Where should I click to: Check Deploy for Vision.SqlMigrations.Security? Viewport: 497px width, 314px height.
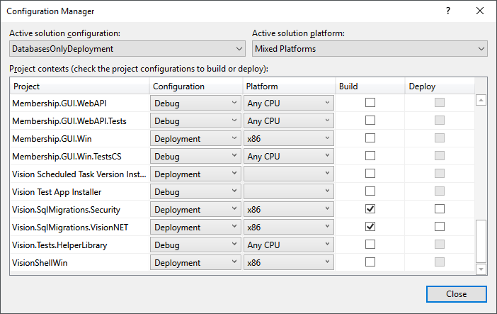(440, 209)
